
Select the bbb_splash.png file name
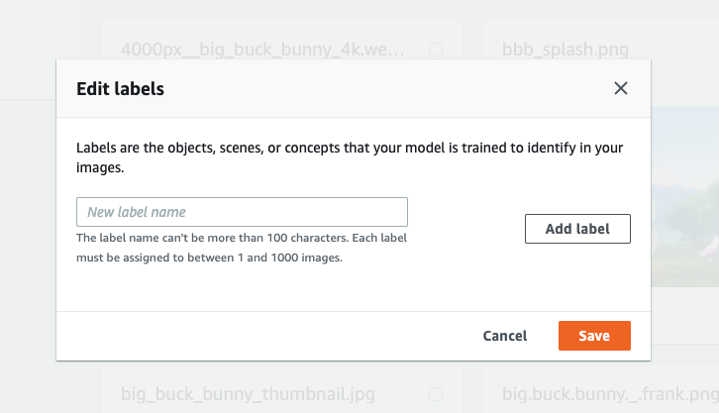[x=565, y=49]
